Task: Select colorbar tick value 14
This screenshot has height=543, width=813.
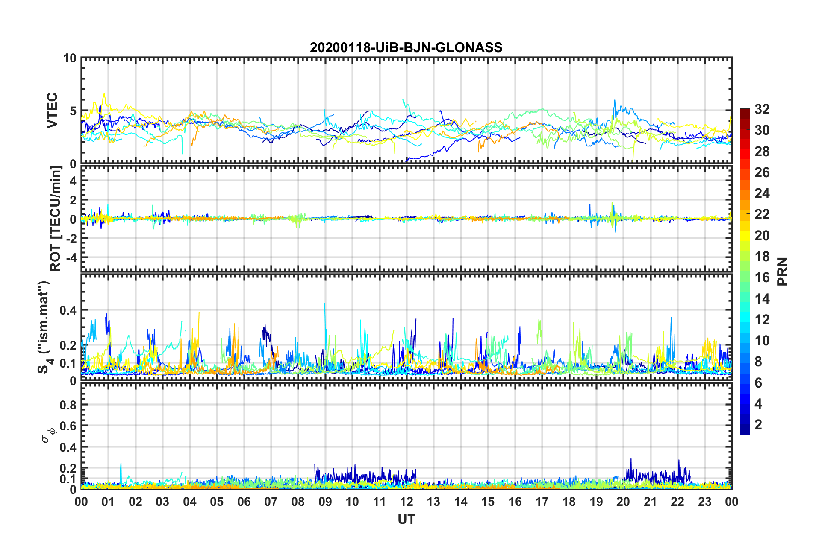Action: point(762,299)
